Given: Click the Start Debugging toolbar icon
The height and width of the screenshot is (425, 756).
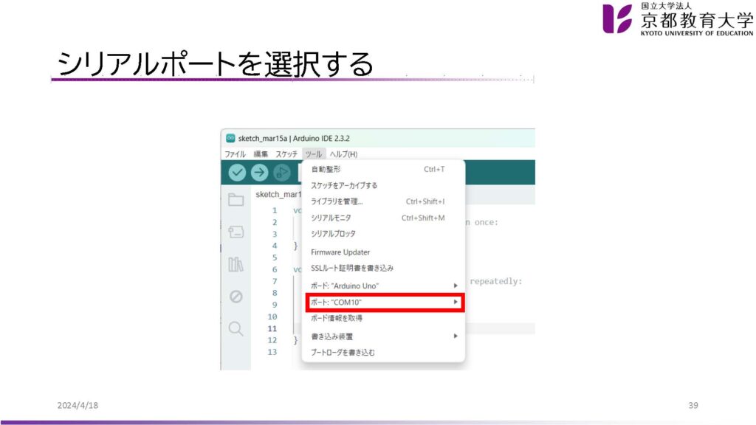Looking at the screenshot, I should point(281,172).
